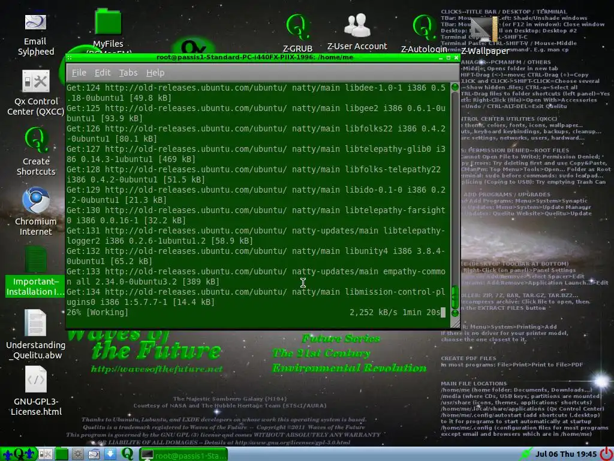Open the Quelitu start menu in the taskbar
This screenshot has width=614, height=461.
coord(18,454)
